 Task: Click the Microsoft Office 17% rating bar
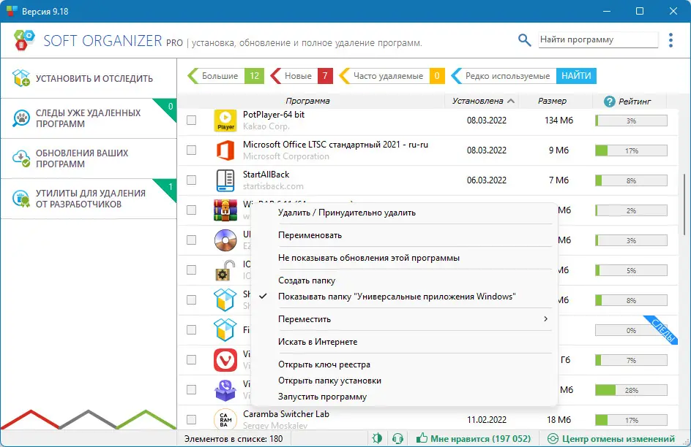pos(631,150)
